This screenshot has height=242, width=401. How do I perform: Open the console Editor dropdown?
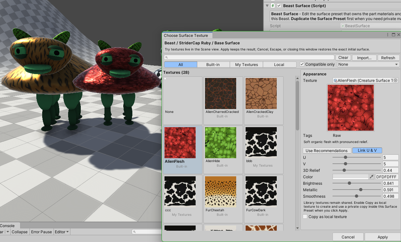(x=62, y=232)
